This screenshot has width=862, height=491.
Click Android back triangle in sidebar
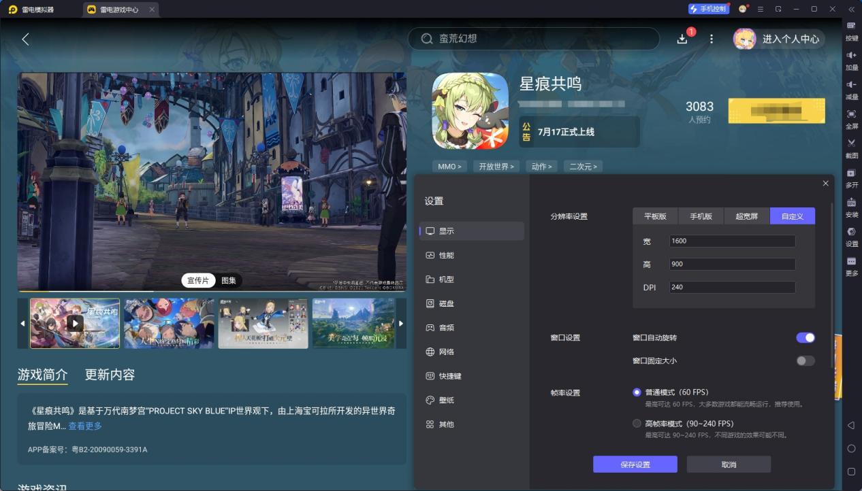[851, 425]
